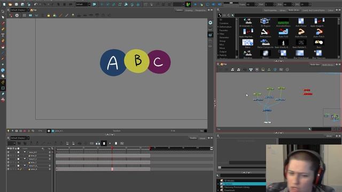Pick the Auto Muscle node icon

301,32
